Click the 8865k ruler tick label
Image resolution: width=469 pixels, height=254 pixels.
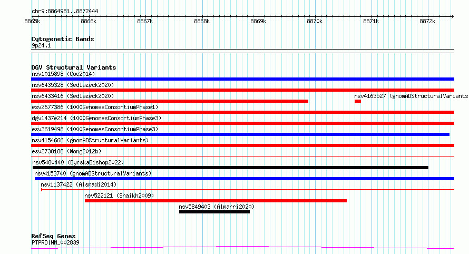[32, 21]
